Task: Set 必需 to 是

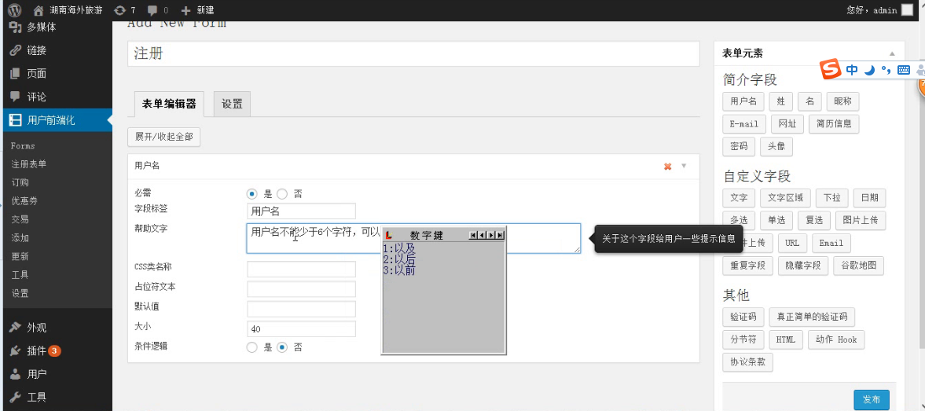Action: [x=252, y=193]
